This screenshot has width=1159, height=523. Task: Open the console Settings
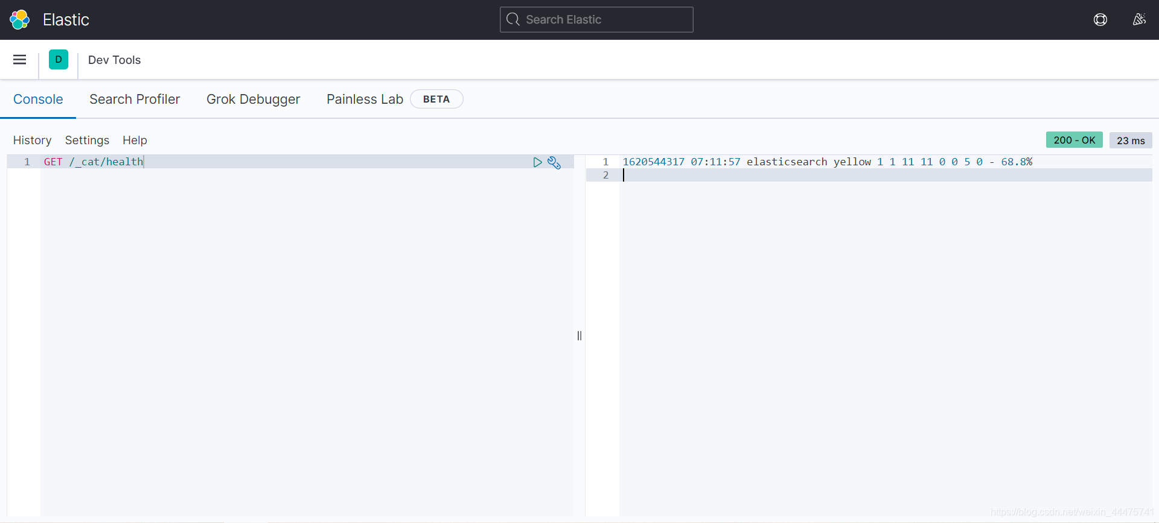(x=87, y=140)
